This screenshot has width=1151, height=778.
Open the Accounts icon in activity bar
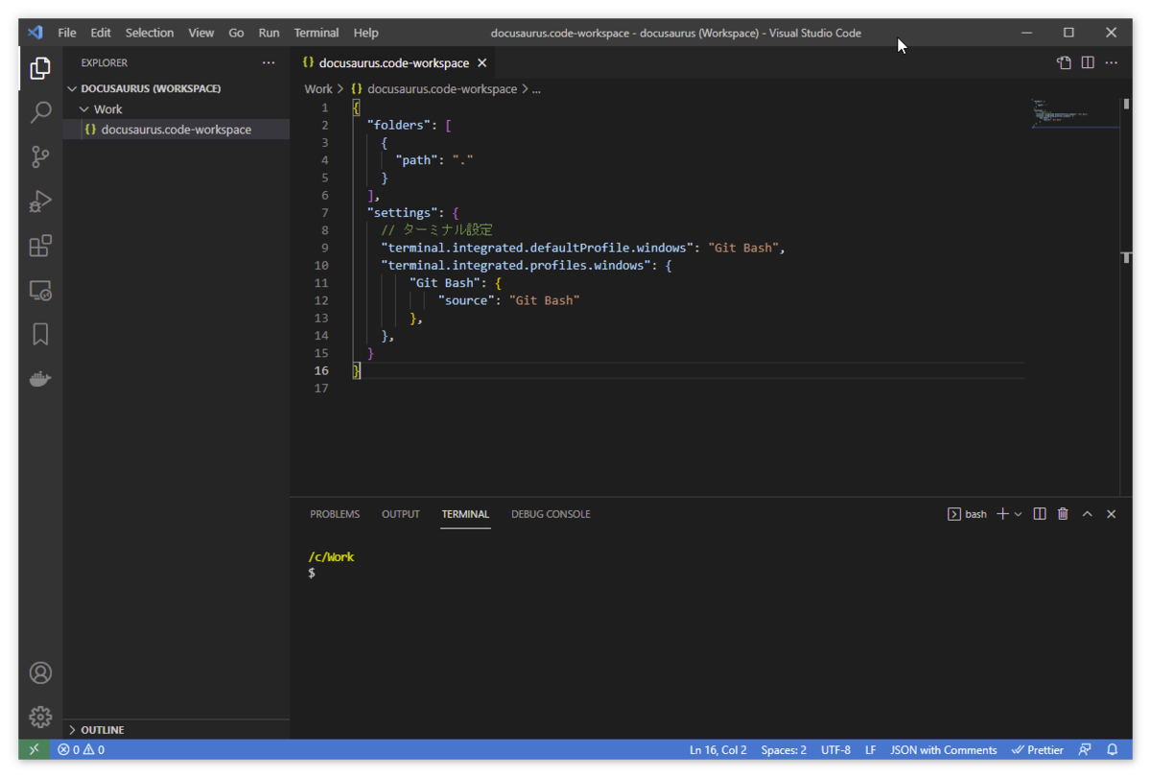40,672
